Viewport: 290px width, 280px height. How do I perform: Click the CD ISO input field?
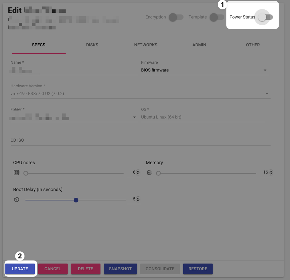[x=140, y=140]
